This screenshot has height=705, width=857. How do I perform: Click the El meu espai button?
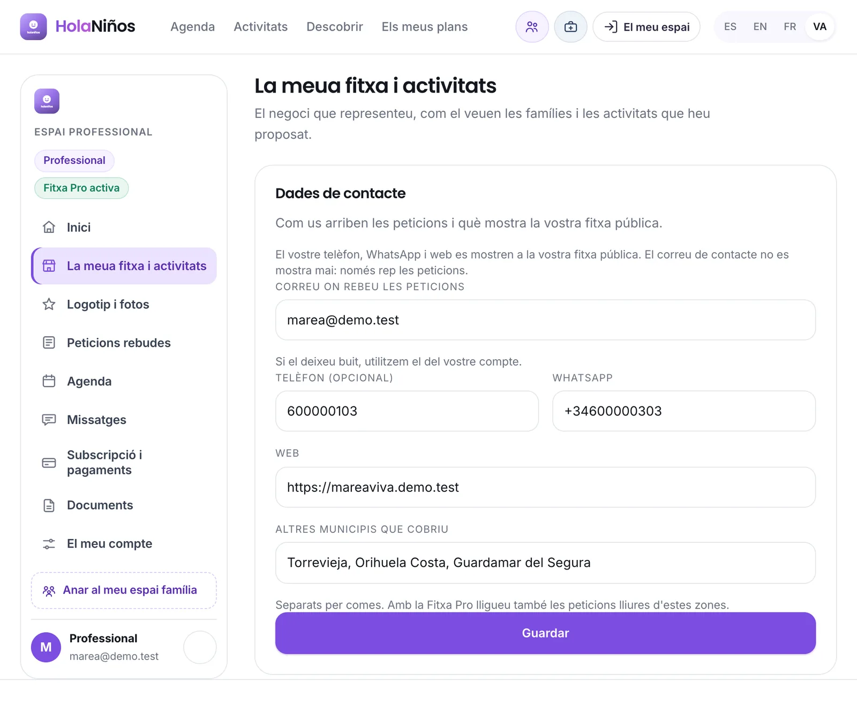click(x=646, y=27)
